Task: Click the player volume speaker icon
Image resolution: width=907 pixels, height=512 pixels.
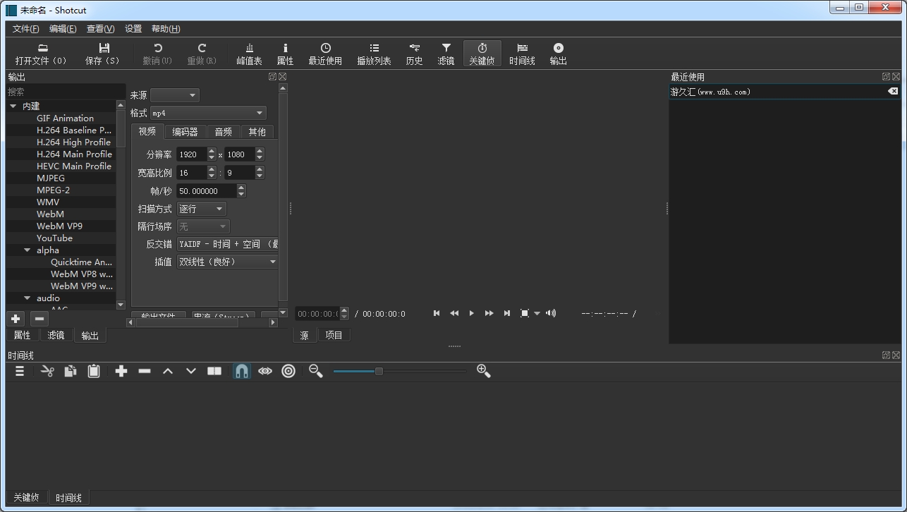Action: (x=551, y=313)
